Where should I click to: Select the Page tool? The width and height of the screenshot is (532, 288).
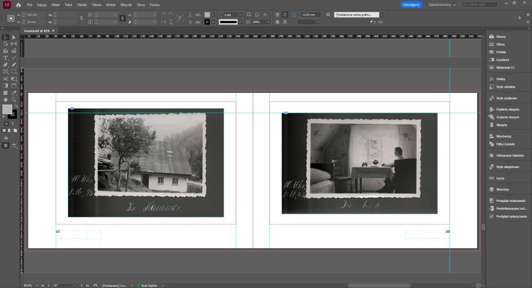pos(5,44)
